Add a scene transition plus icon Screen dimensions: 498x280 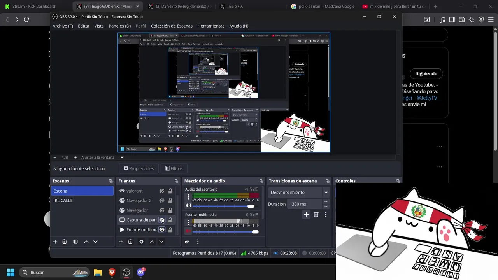tap(306, 214)
